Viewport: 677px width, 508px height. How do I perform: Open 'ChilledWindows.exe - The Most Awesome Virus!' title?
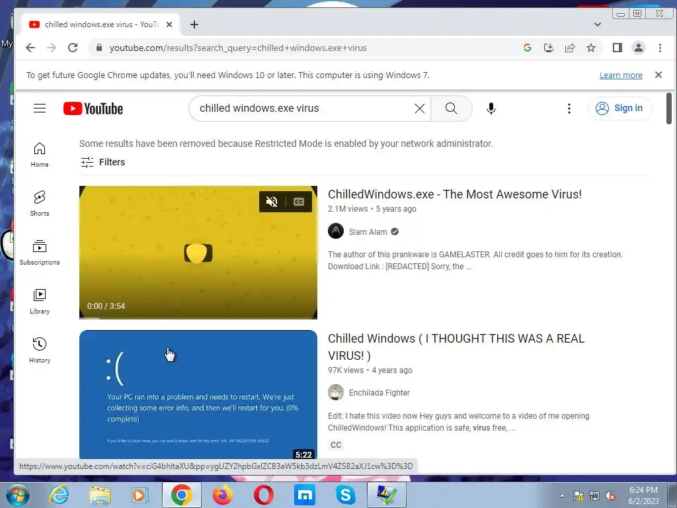pyautogui.click(x=455, y=194)
